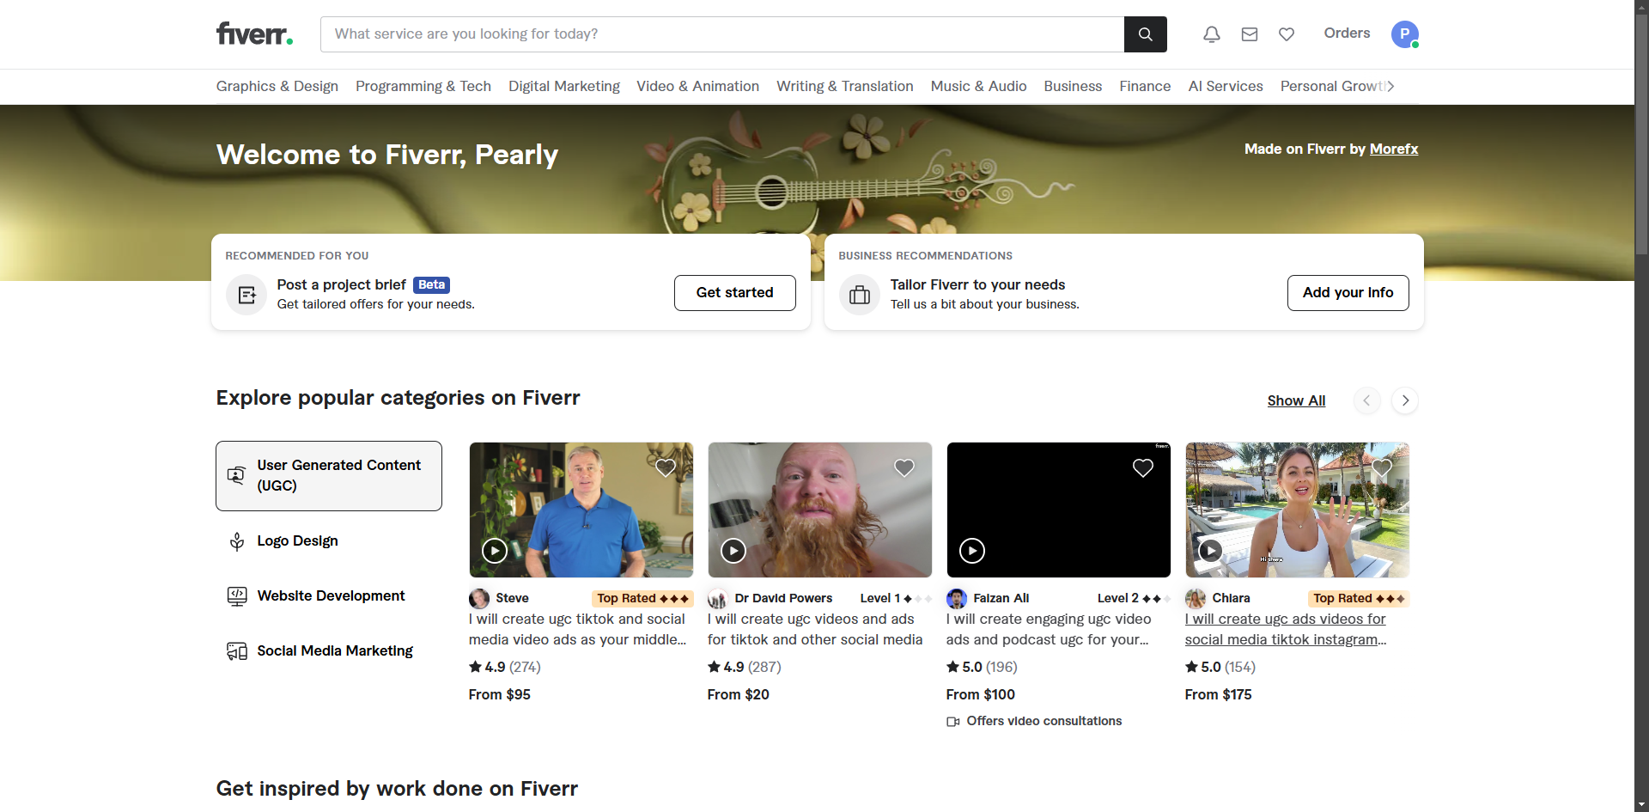Play Faizan Ali's gig video
1649x812 pixels.
tap(972, 551)
